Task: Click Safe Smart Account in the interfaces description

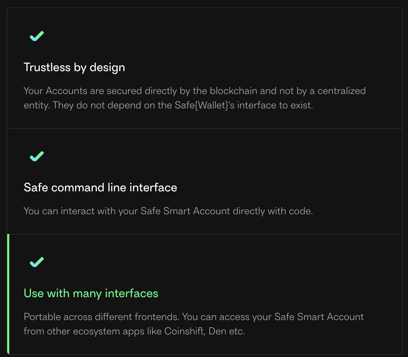Action: (319, 317)
